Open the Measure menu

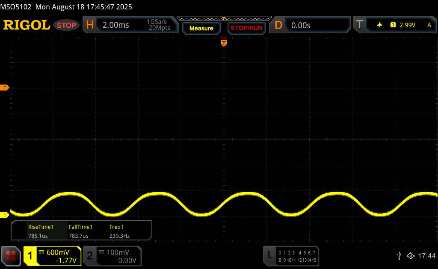(201, 28)
